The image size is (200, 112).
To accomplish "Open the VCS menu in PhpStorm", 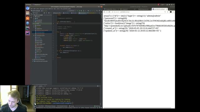I will (62, 9).
